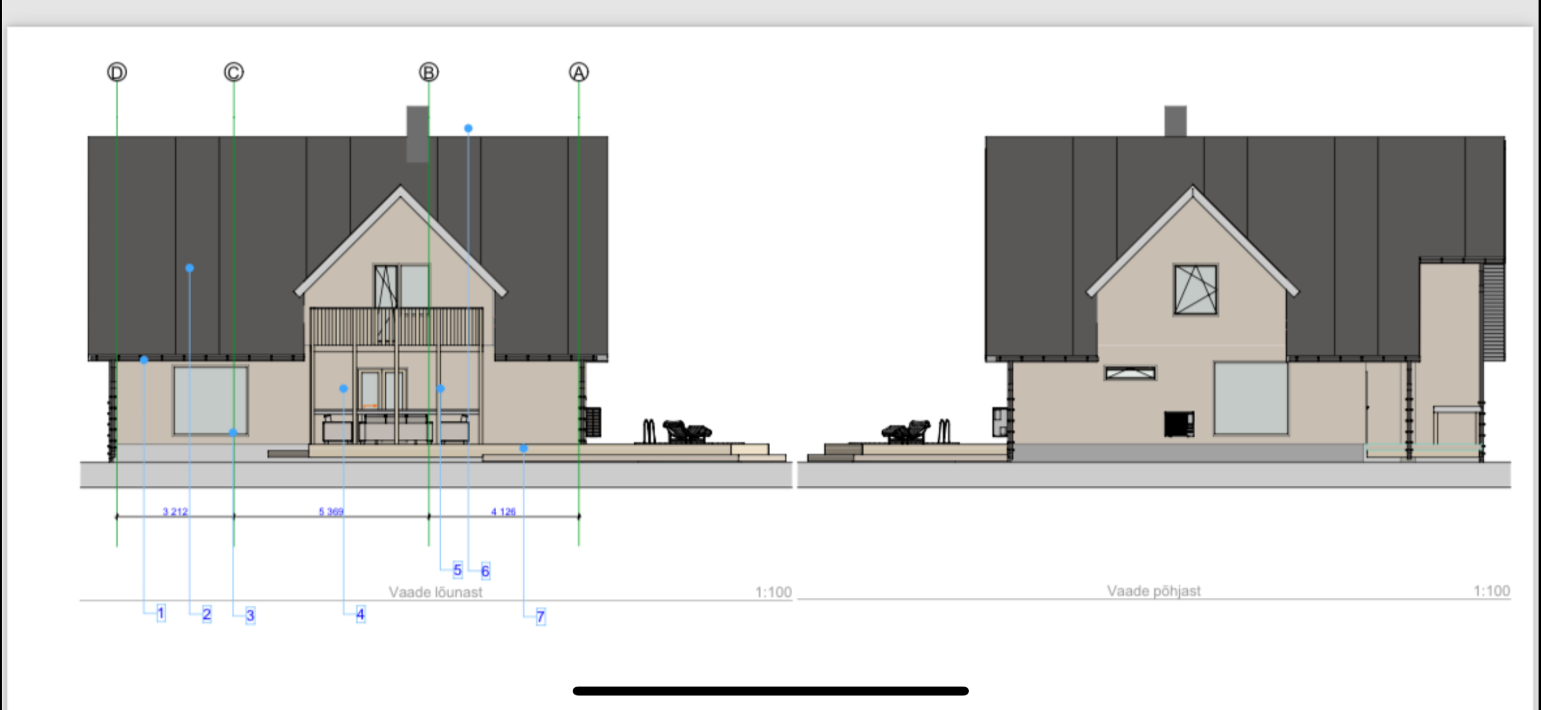Select annotation label number 1

click(x=161, y=613)
